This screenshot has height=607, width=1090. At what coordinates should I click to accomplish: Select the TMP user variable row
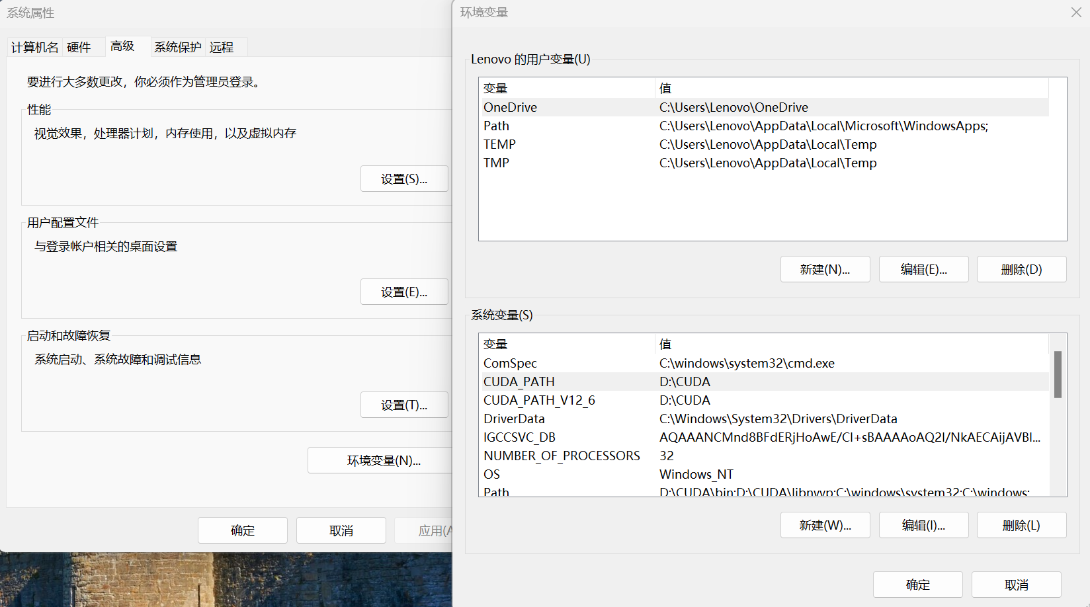[x=764, y=163]
